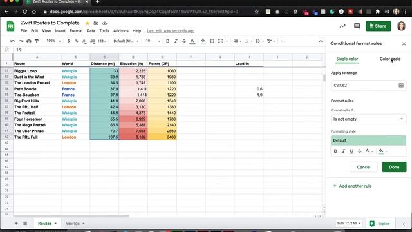Open the 'Is not empty' condition dropdown
The image size is (412, 232).
point(368,119)
